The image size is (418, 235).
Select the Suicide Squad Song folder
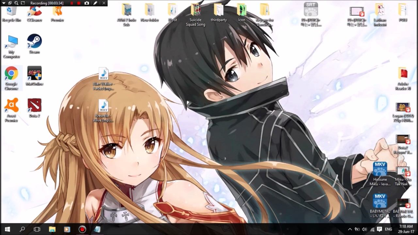[196, 15]
